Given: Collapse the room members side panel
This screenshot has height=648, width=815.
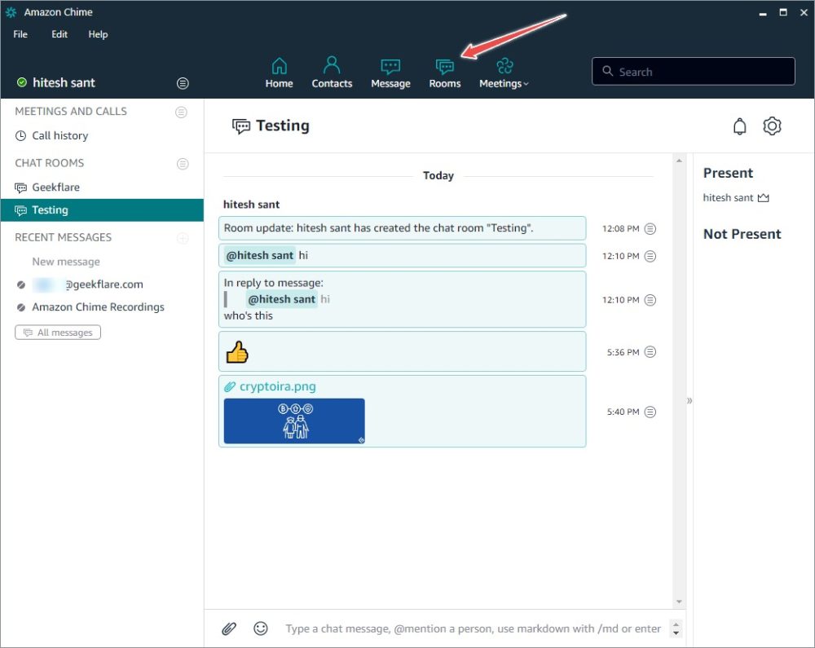Looking at the screenshot, I should point(689,401).
